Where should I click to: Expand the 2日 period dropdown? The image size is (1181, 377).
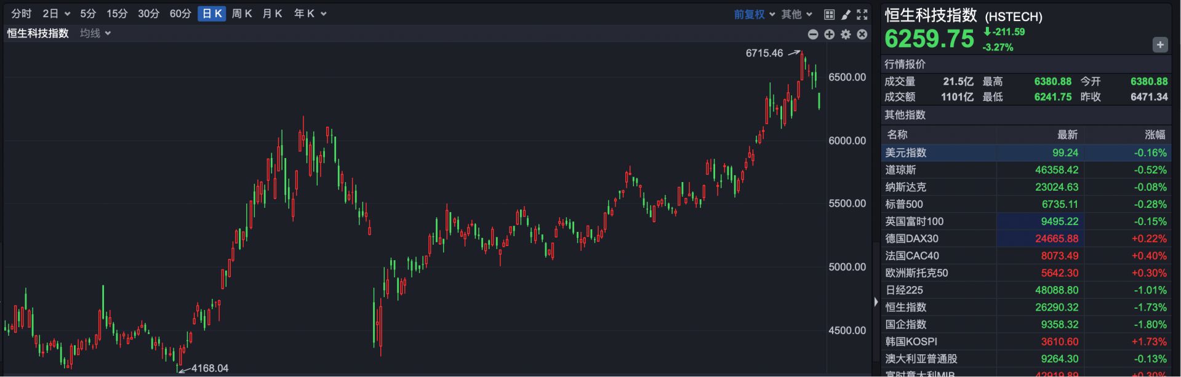point(56,14)
